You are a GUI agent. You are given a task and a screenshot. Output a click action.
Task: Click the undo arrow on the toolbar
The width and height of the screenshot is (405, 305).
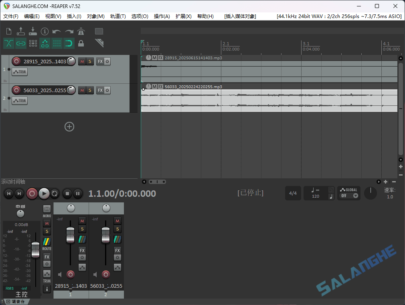(56, 31)
